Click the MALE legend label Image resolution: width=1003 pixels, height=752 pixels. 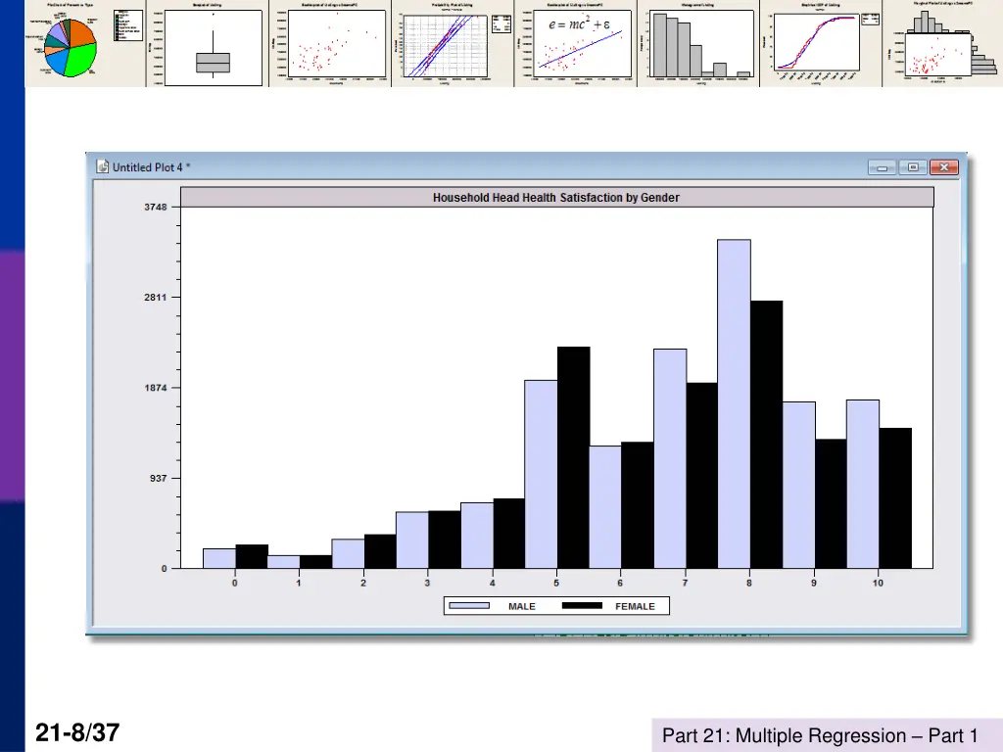pyautogui.click(x=522, y=606)
